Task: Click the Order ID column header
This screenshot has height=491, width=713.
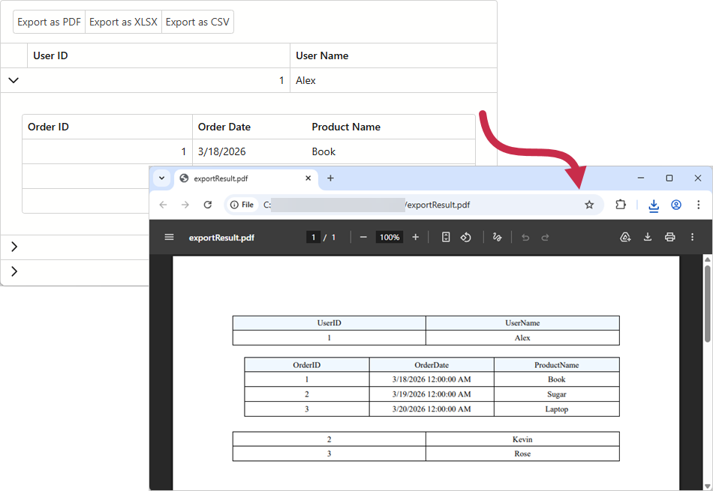Action: 107,127
